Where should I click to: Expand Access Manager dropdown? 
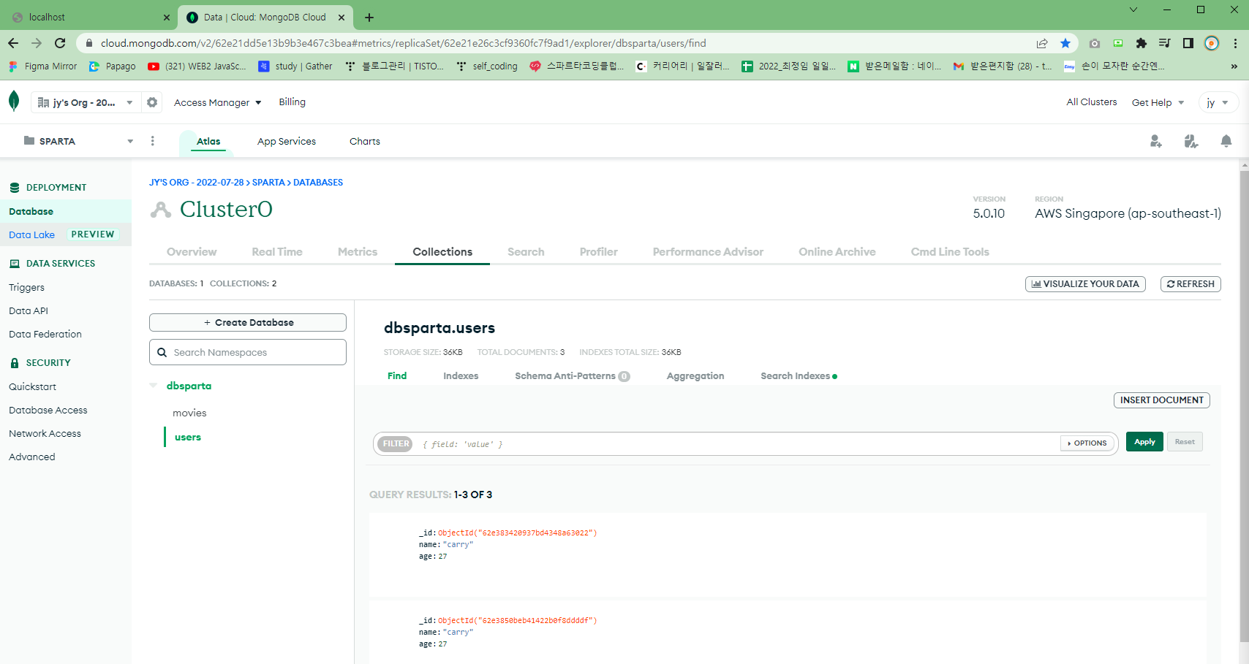[217, 102]
